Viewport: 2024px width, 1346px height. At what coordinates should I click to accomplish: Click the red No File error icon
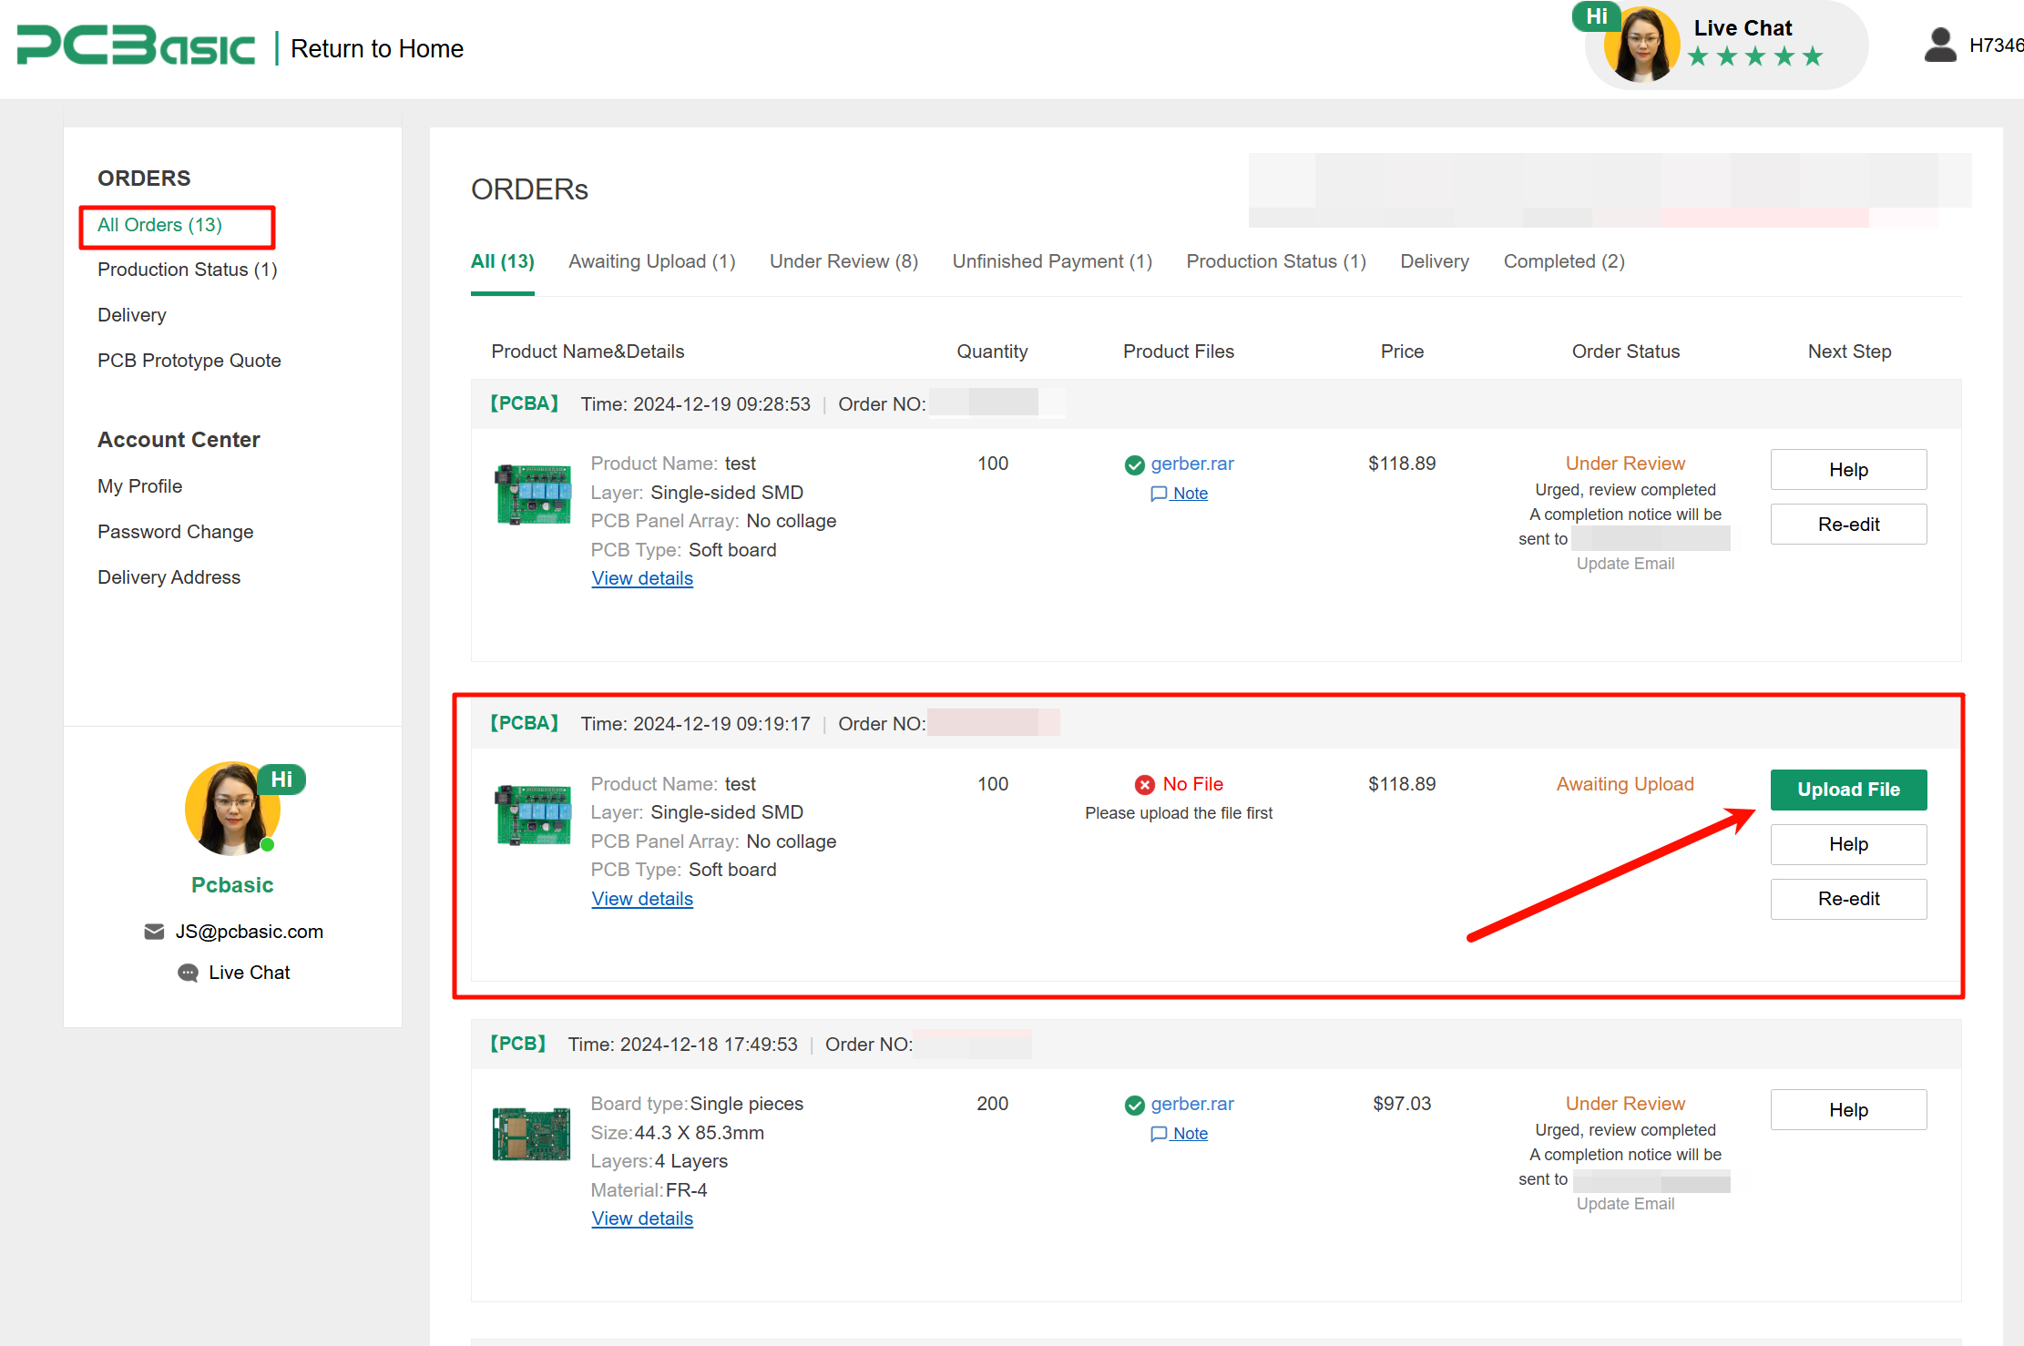[1145, 785]
